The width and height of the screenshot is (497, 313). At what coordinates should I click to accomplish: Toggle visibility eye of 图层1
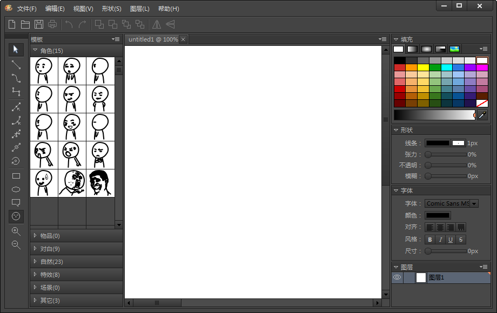(x=397, y=277)
